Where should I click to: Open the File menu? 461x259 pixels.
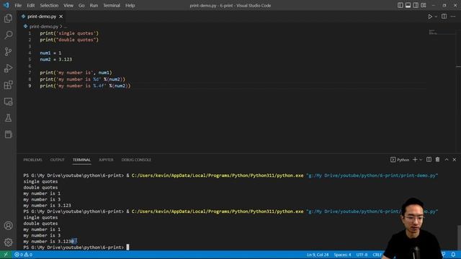coord(18,5)
